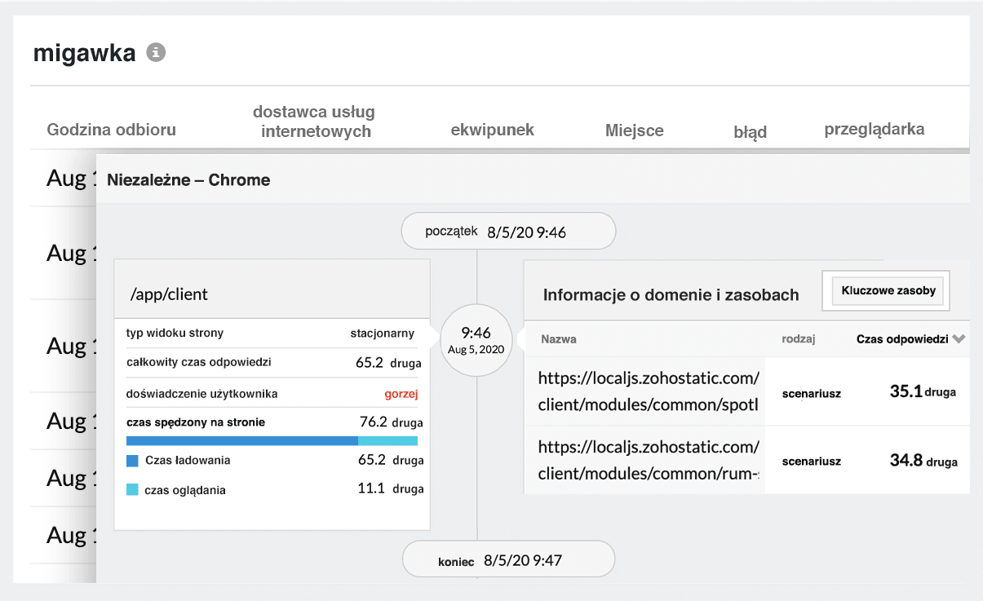Viewport: 983px width, 601px height.
Task: Click the Godzina odbioru column header
Action: (111, 130)
